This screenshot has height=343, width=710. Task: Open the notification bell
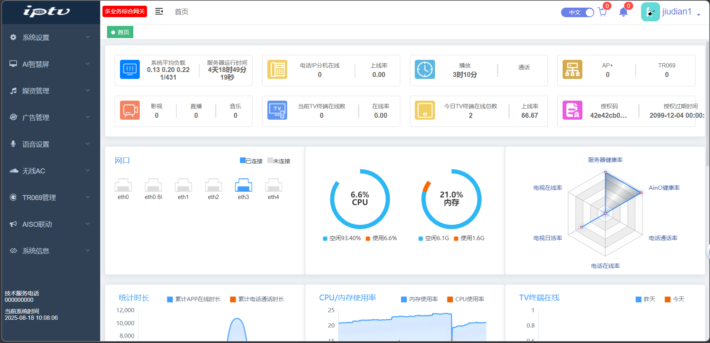tap(624, 12)
